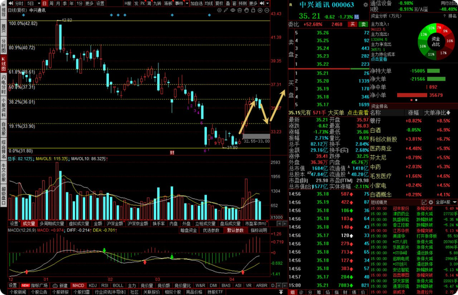Select the KDJ indicator tab
Viewport: 458px width, 295px height.
point(93,286)
